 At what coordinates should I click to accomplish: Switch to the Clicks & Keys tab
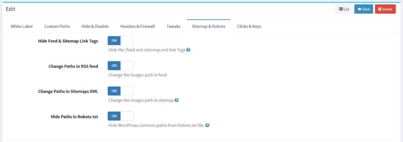pos(249,26)
